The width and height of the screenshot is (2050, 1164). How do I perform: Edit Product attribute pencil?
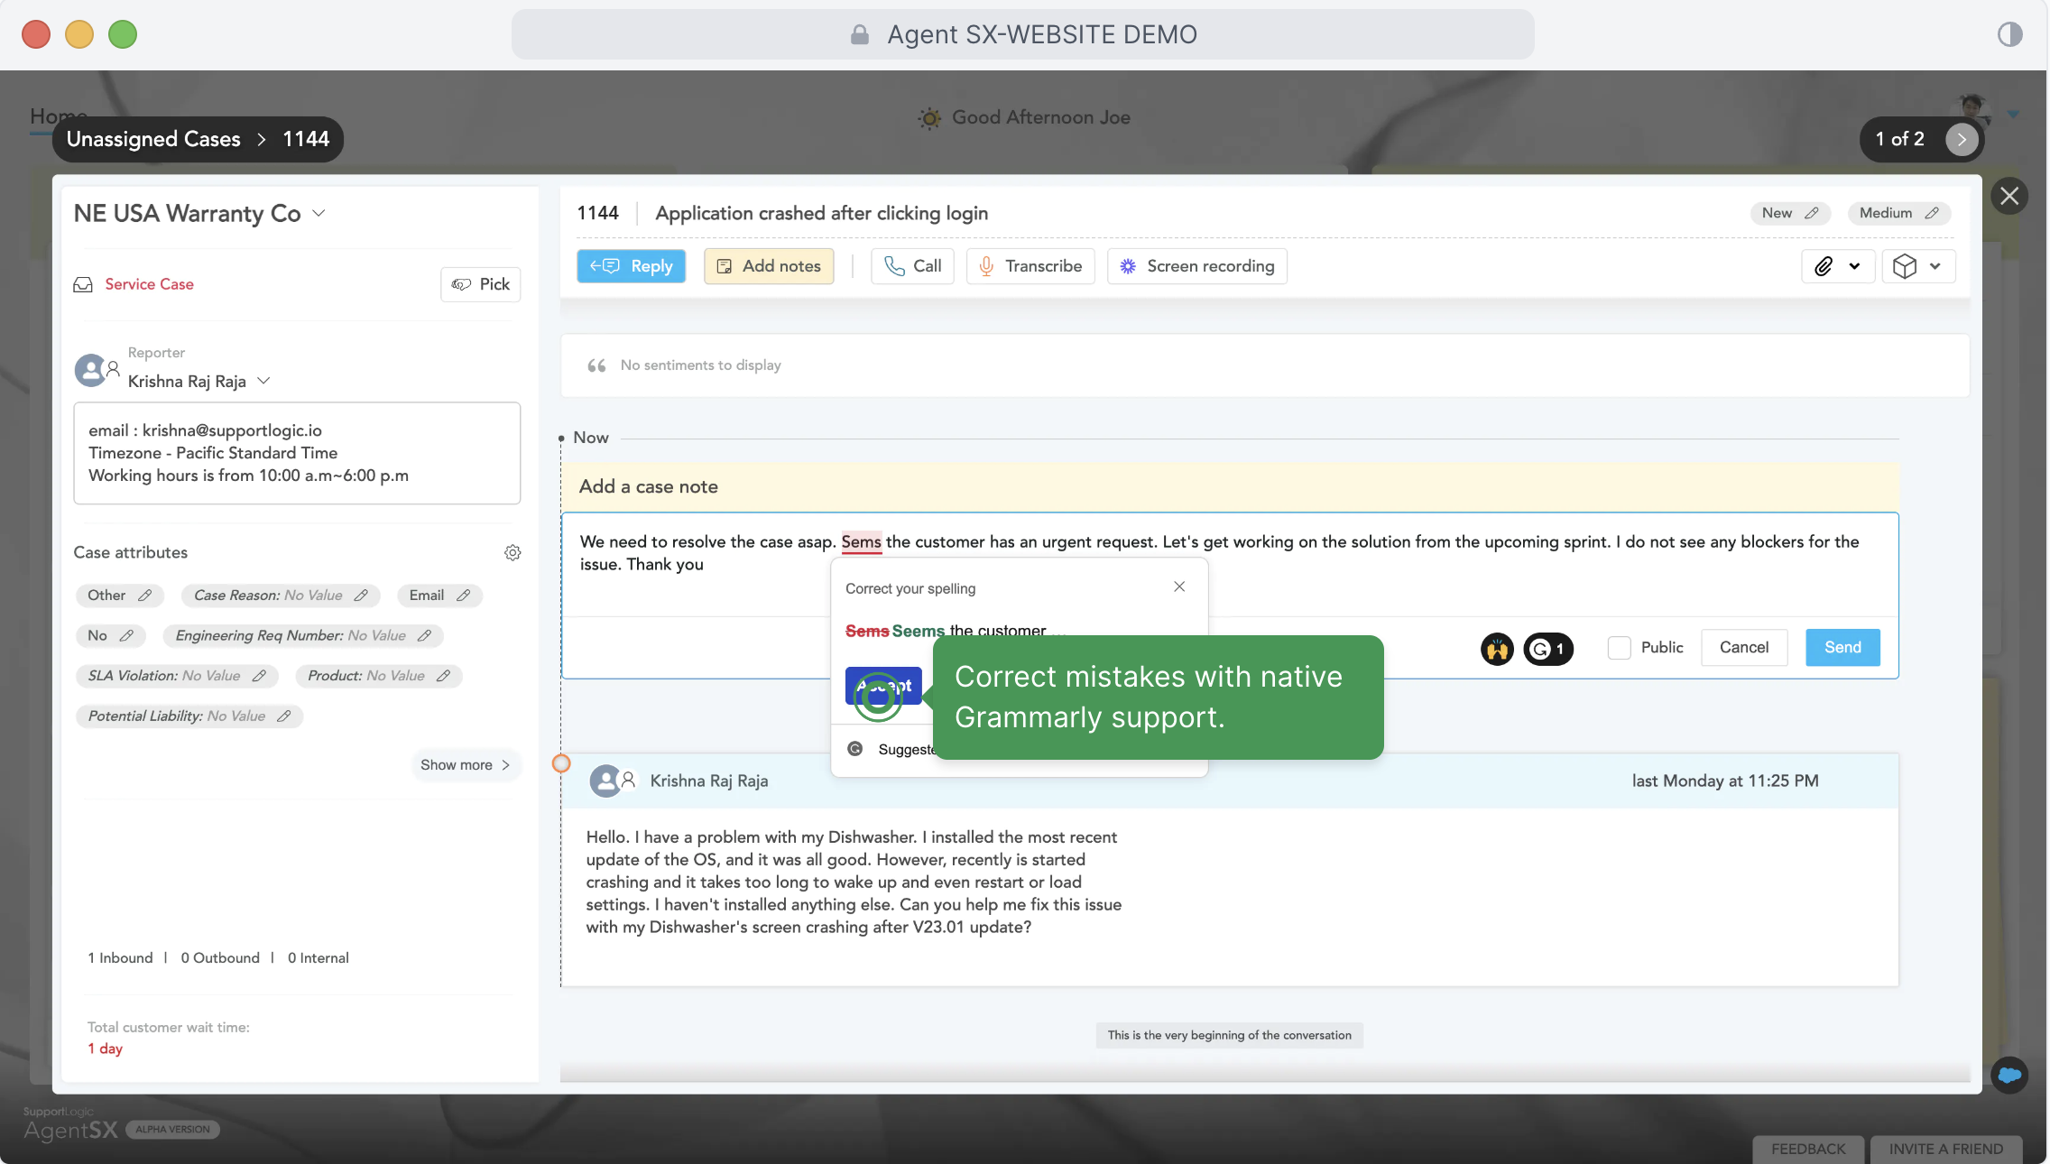pyautogui.click(x=443, y=676)
